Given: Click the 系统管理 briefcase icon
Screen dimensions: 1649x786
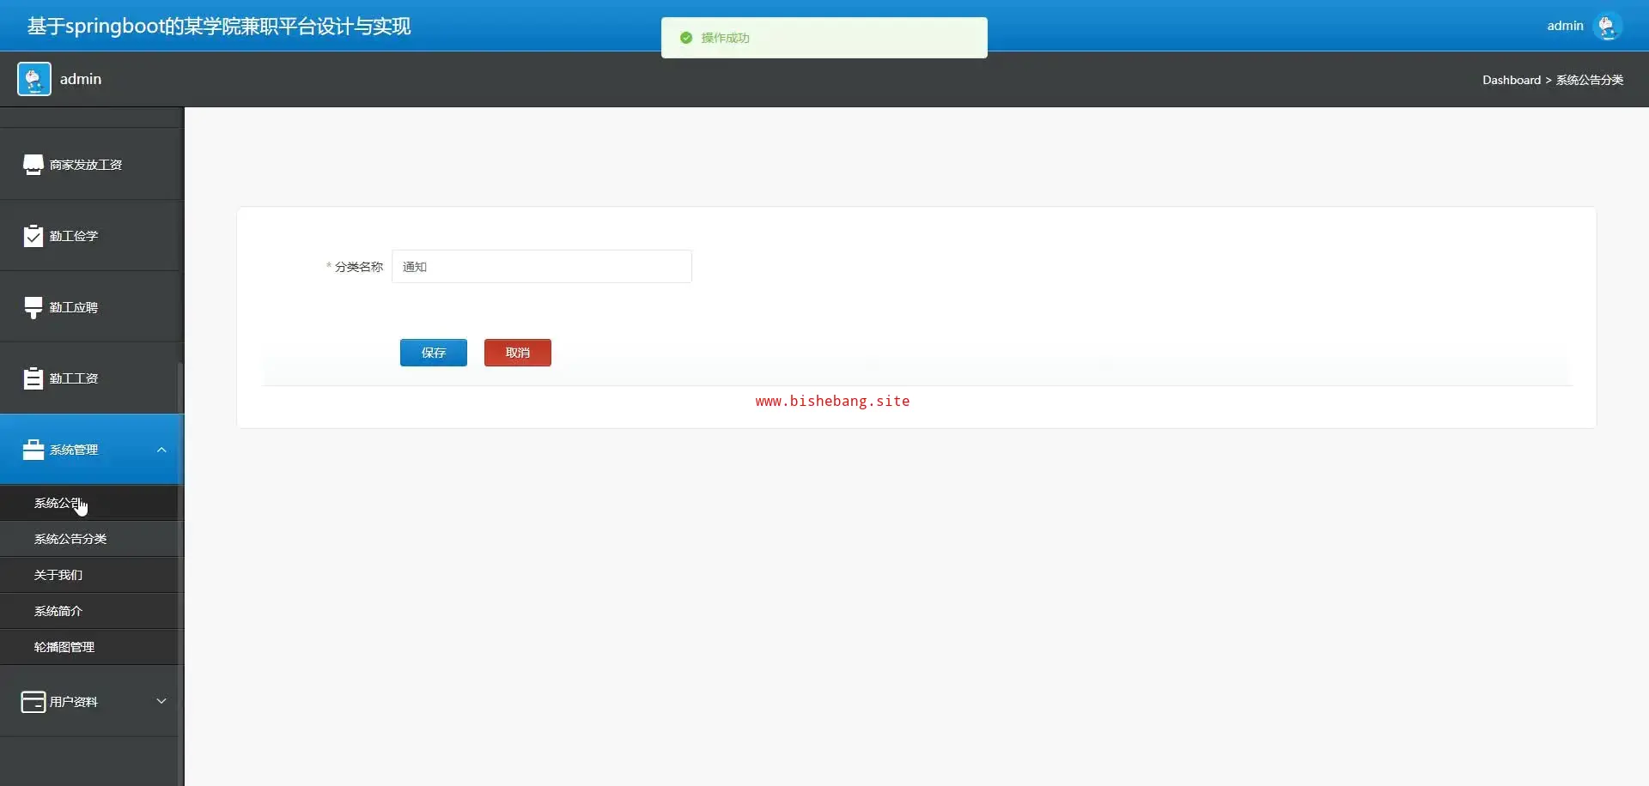Looking at the screenshot, I should 33,450.
